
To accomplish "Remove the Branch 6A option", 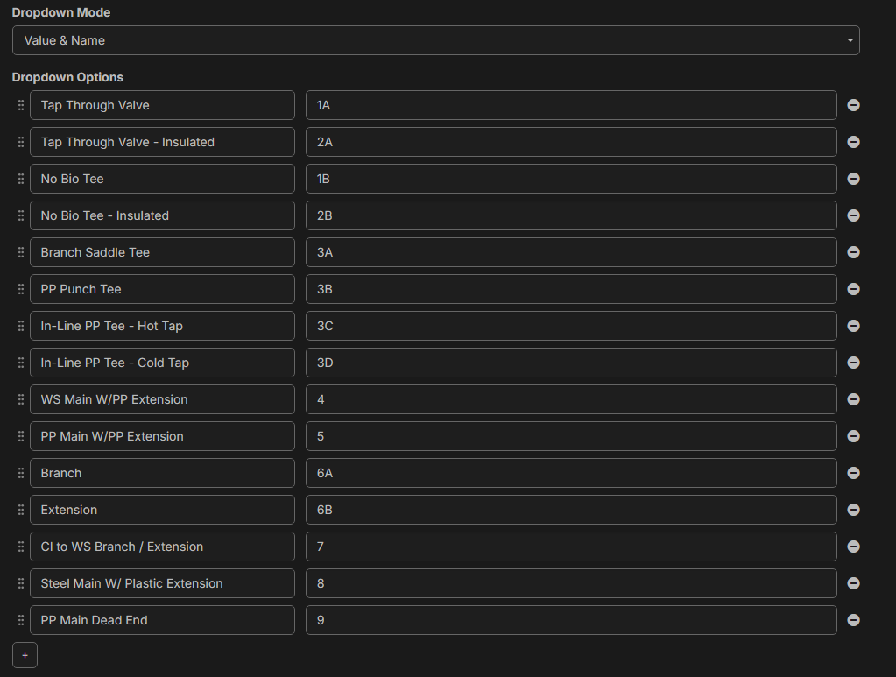I will click(x=853, y=473).
